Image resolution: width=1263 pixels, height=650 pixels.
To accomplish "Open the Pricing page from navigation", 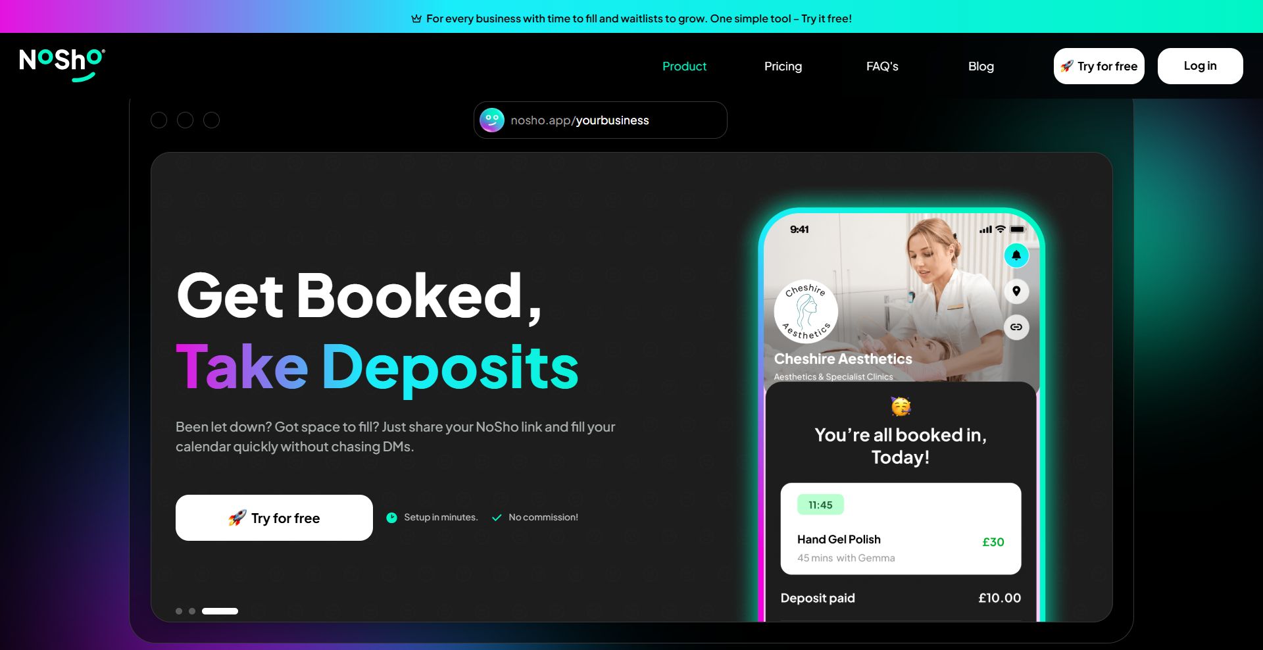I will coord(783,66).
